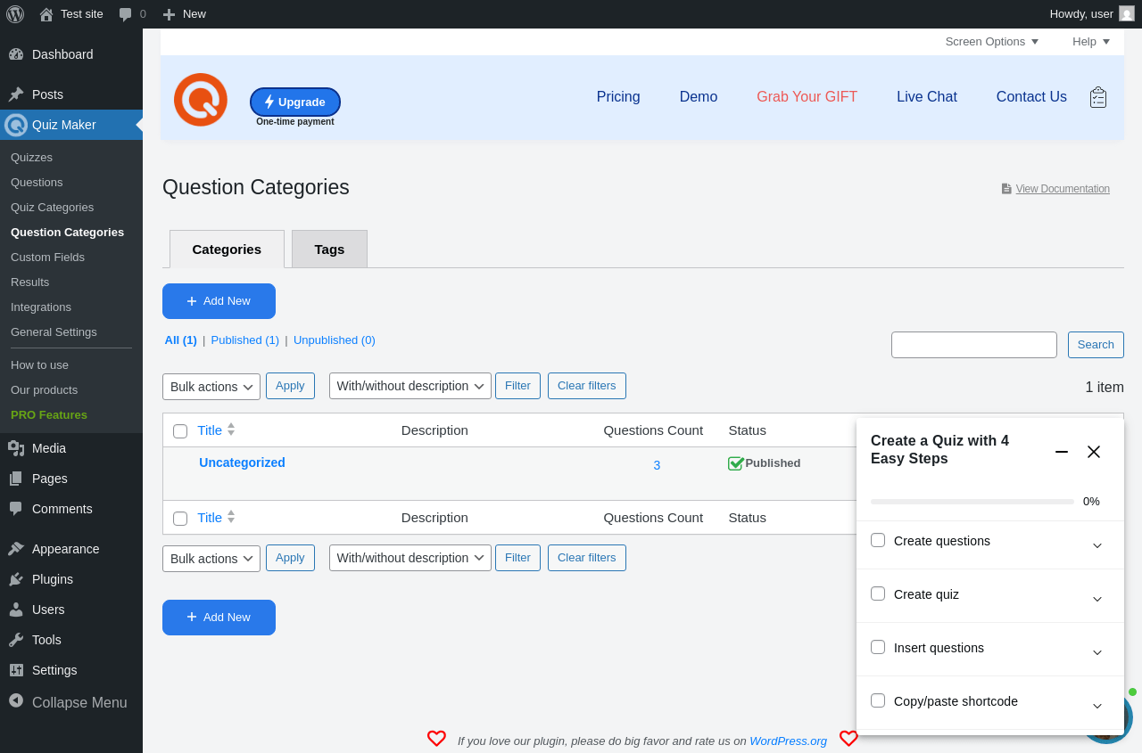Check the Create questions step
This screenshot has width=1142, height=753.
click(x=878, y=540)
